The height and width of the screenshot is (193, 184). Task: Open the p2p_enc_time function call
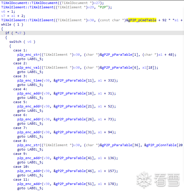[x=29, y=80]
